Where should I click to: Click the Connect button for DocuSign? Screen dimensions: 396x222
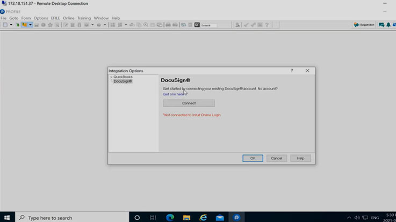click(x=189, y=103)
